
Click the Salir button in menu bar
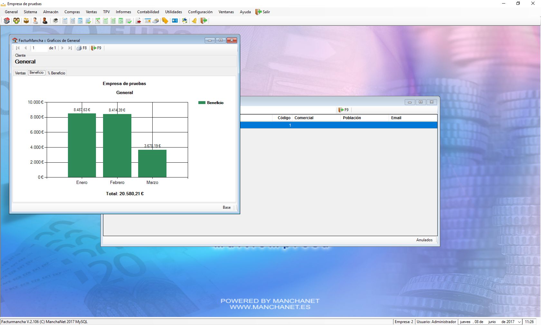click(263, 12)
